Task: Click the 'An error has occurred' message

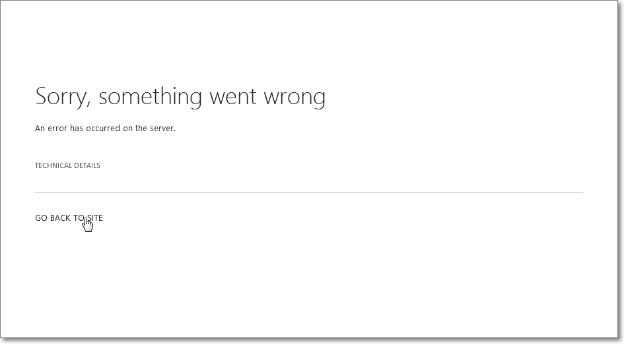Action: coord(105,129)
